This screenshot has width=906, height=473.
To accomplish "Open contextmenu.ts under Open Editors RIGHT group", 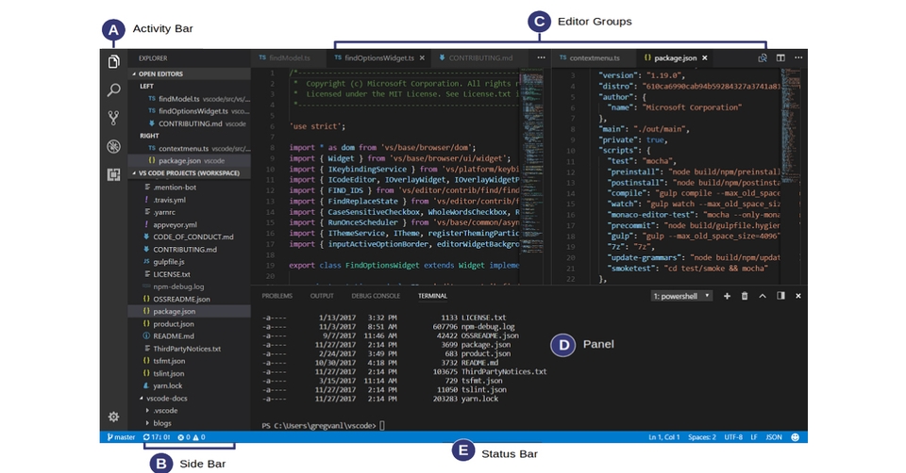I will 189,148.
